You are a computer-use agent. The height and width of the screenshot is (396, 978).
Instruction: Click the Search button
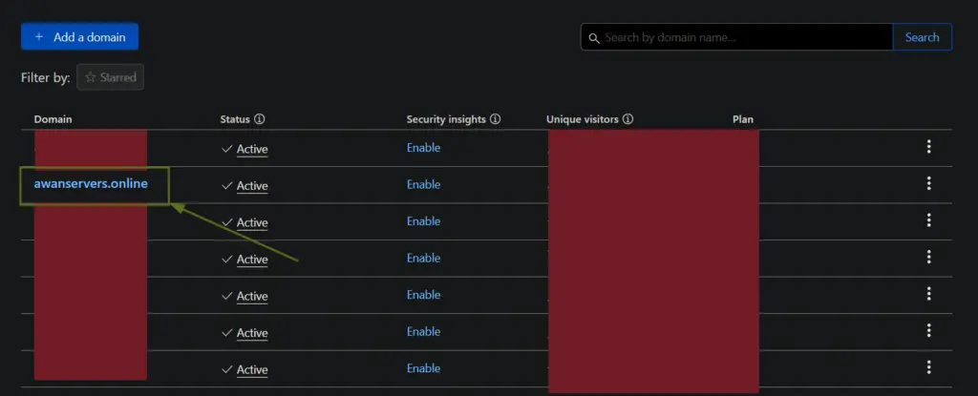[922, 37]
